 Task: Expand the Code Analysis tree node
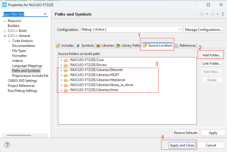click(x=9, y=41)
